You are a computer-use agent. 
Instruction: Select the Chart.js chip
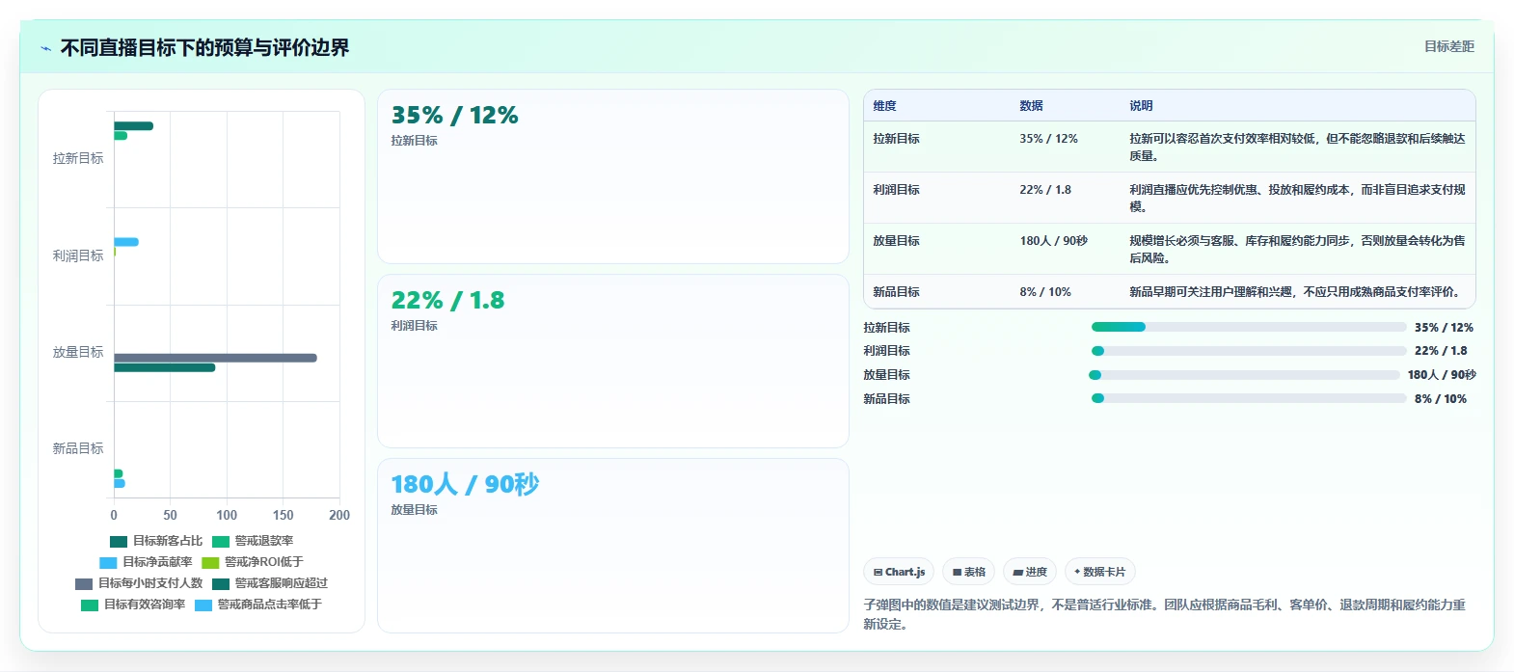(x=899, y=572)
